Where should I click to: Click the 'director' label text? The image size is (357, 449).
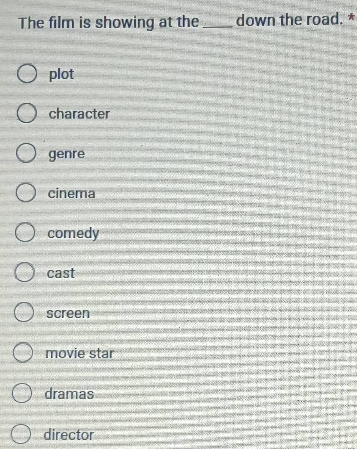pos(69,435)
